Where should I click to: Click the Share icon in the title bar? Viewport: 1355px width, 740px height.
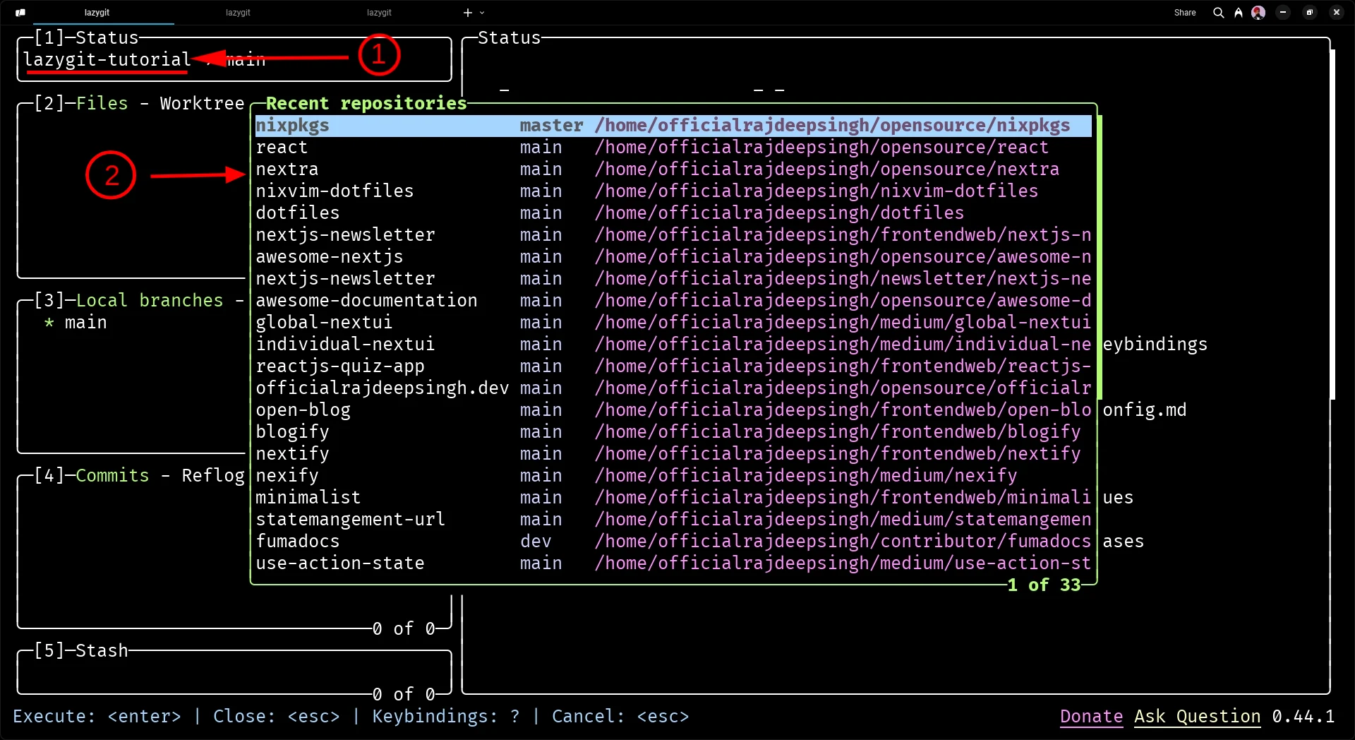[x=1185, y=12]
